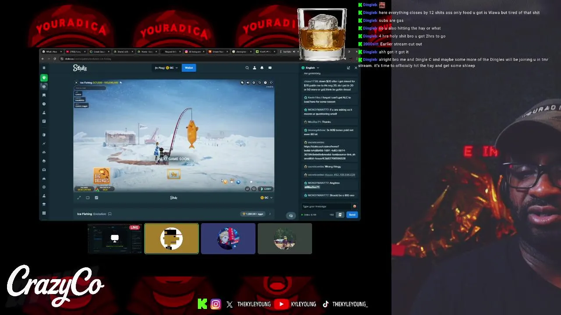Click the chevron next to top multiplier
This screenshot has width=561, height=315.
270,214
